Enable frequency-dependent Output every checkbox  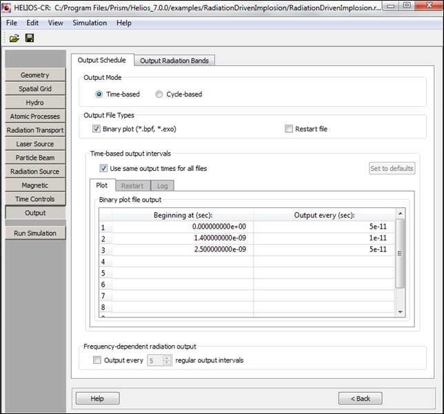click(97, 360)
